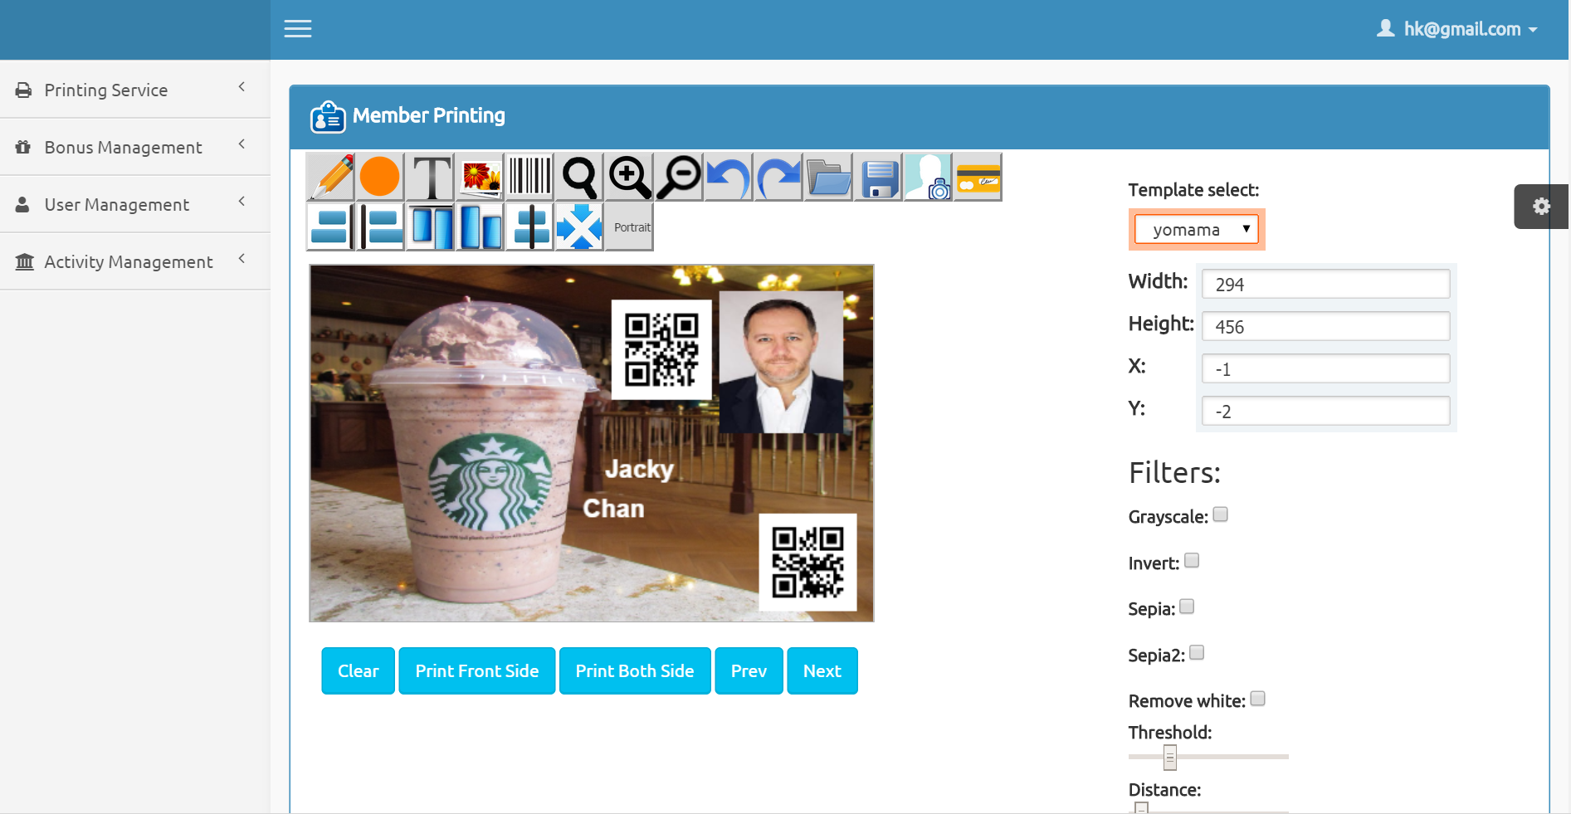Click the Distance slider handle

pyautogui.click(x=1142, y=808)
